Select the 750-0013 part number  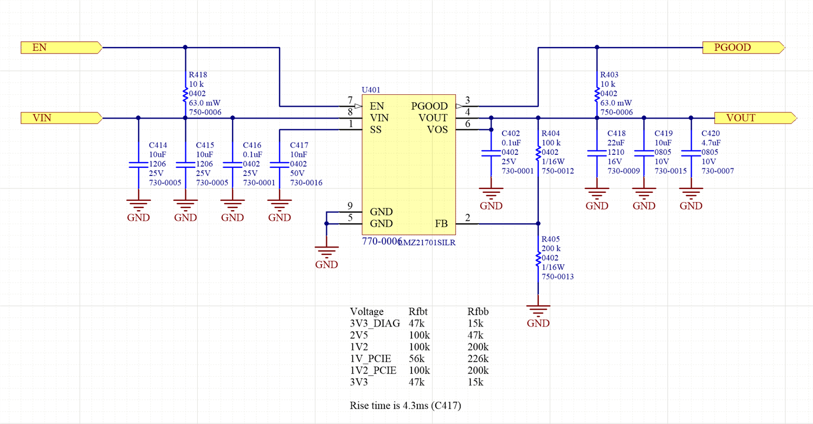click(x=558, y=277)
